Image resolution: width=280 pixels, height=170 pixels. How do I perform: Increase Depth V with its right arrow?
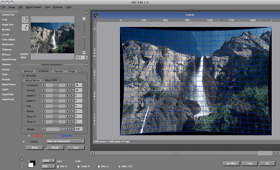72,101
